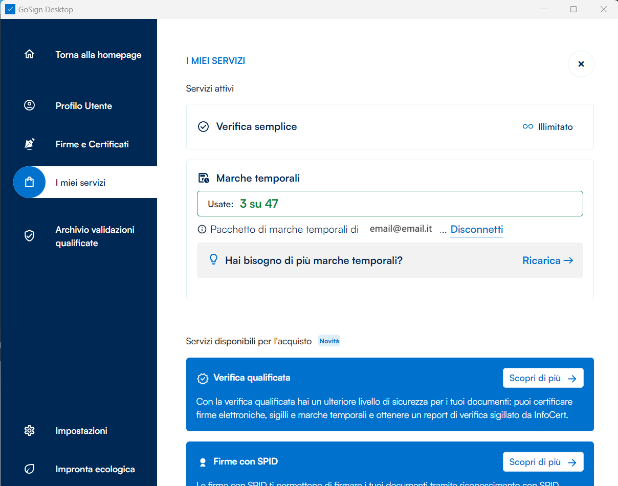The width and height of the screenshot is (618, 486).
Task: Click the Firme e Certificati pen icon
Action: click(29, 144)
